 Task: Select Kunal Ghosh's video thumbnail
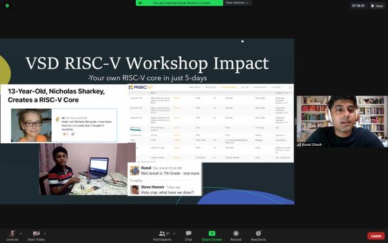[x=342, y=121]
